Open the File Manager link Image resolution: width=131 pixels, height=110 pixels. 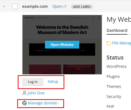[x=121, y=43]
